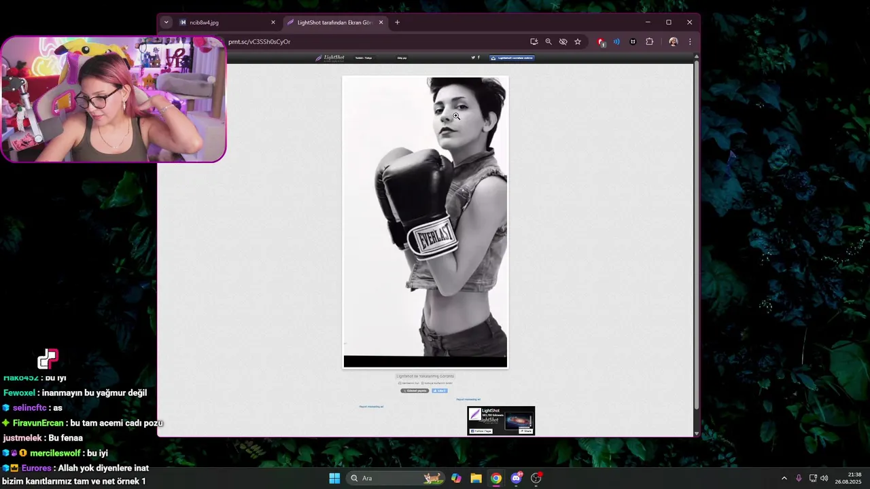The width and height of the screenshot is (870, 489).
Task: Click the Facebook Like button
Action: tap(440, 391)
